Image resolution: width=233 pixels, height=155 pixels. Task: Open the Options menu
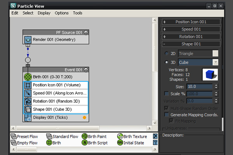(x=61, y=13)
